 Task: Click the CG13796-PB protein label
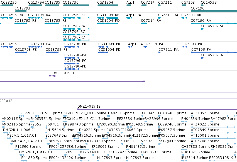(x=75, y=44)
